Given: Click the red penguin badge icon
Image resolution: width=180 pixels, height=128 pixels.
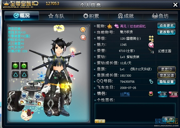Looking at the screenshot, I should tap(83, 37).
